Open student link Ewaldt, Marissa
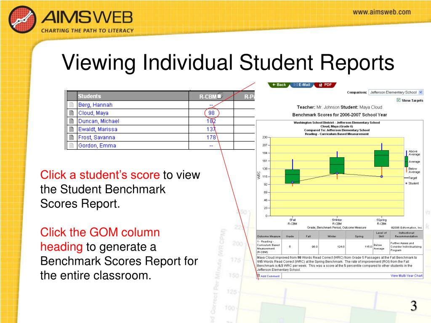The image size is (431, 323). 98,129
